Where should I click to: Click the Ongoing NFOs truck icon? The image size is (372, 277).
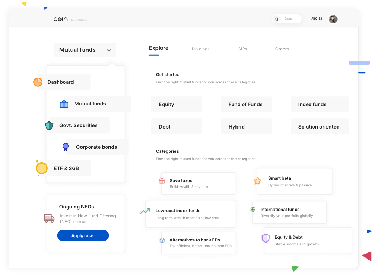[x=49, y=218]
